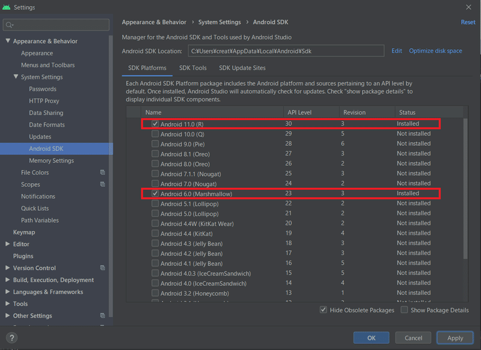Image resolution: width=481 pixels, height=350 pixels.
Task: Toggle the Hide Obsolete Packages checkbox
Action: [324, 310]
